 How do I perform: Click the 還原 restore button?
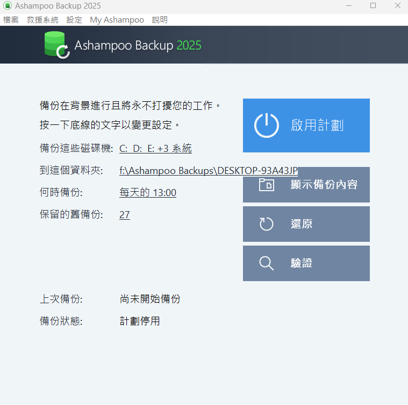click(x=306, y=224)
